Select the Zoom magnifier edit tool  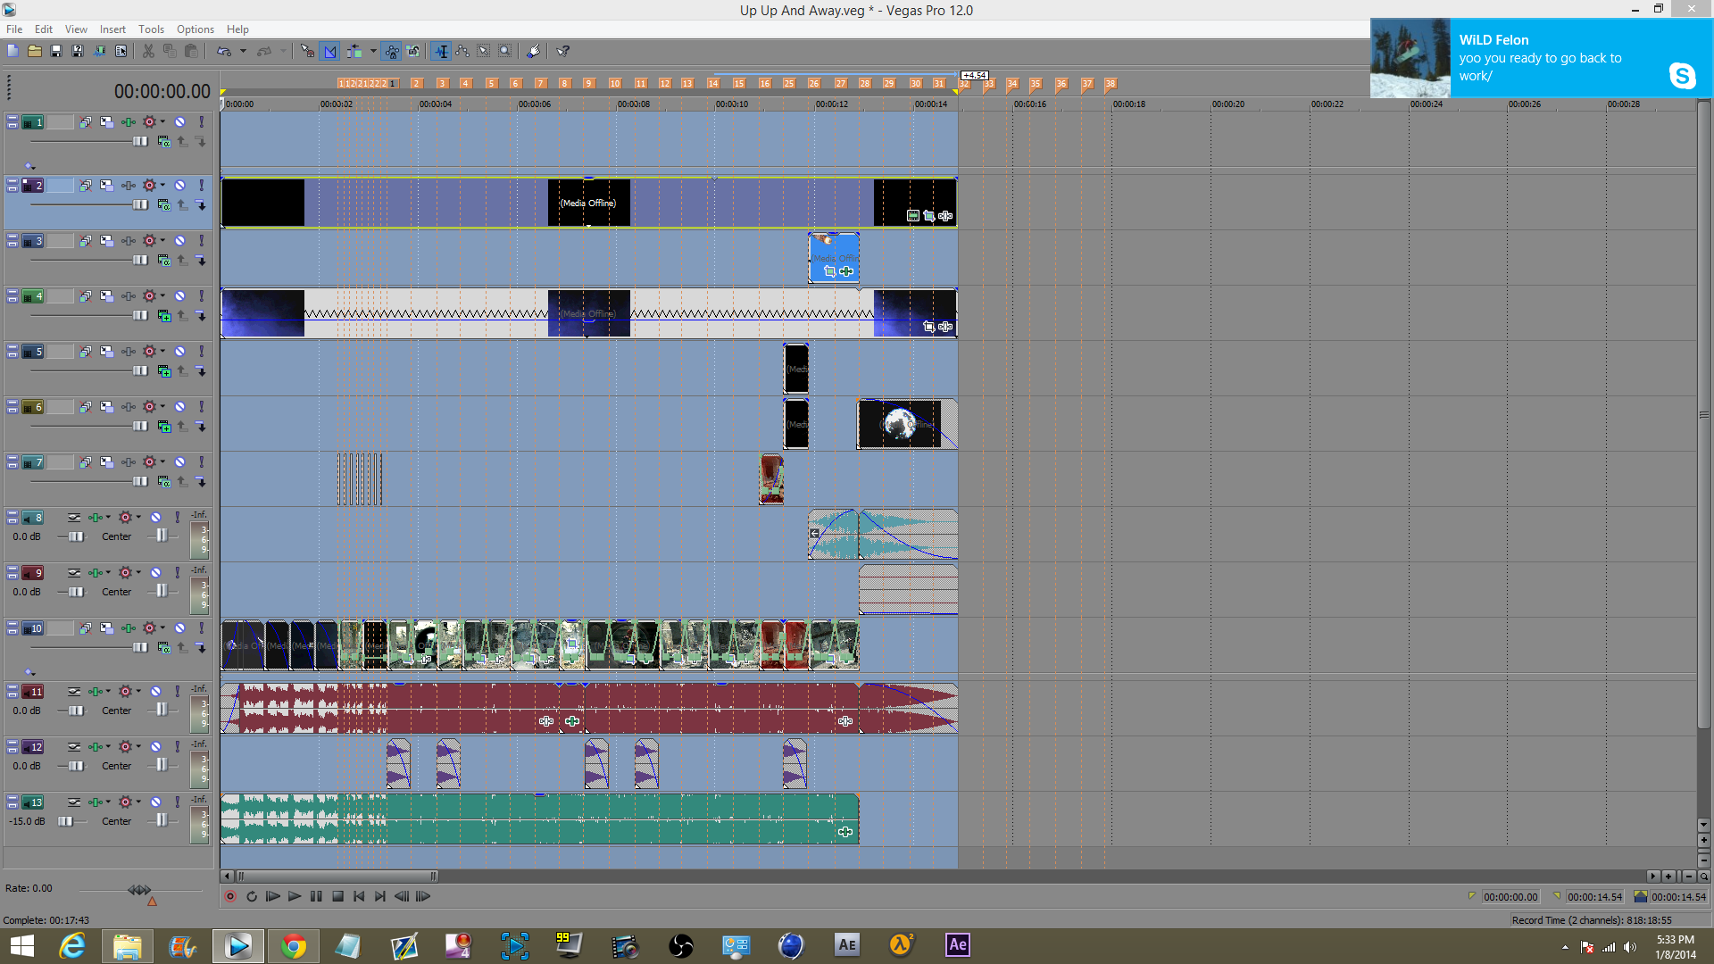point(505,51)
